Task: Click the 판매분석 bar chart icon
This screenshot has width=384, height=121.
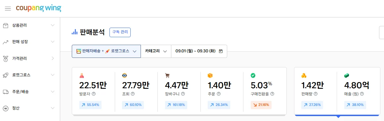Action: [x=74, y=32]
